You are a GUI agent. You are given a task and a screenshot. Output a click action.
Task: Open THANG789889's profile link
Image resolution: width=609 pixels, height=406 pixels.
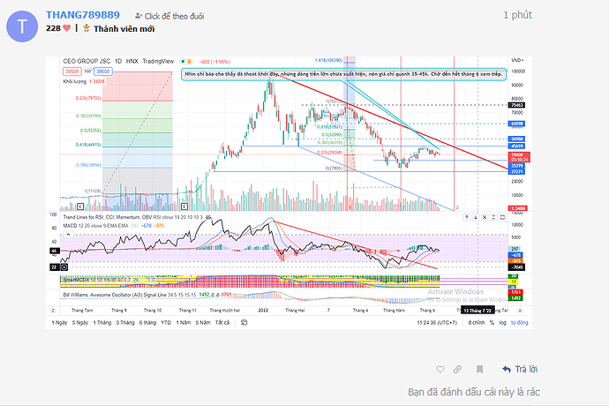(x=82, y=16)
